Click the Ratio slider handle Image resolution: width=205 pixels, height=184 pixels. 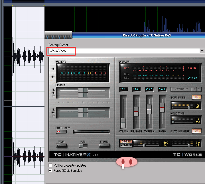click(x=162, y=108)
